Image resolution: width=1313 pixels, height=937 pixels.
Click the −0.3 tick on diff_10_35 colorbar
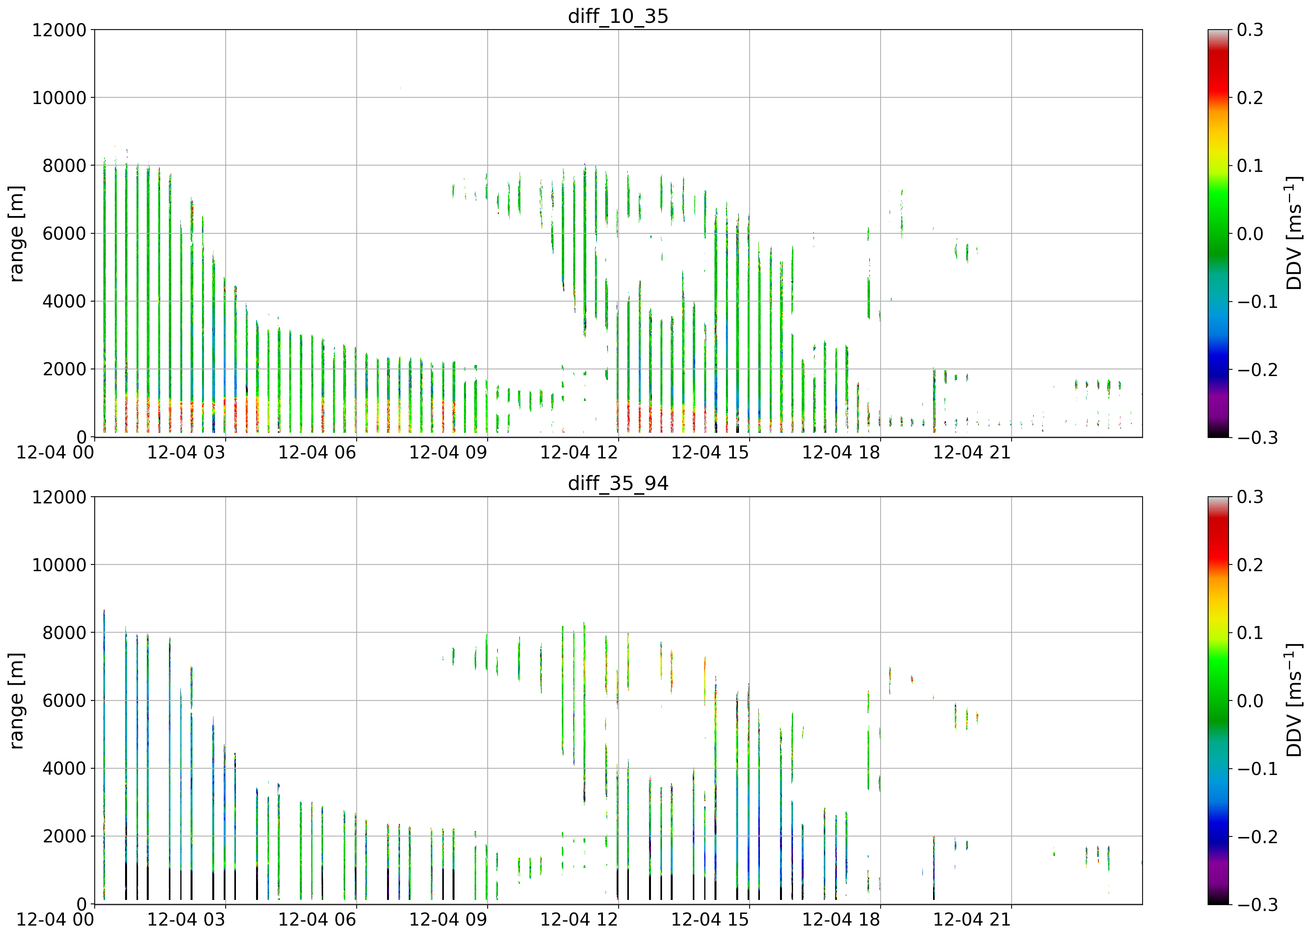[x=1257, y=437]
